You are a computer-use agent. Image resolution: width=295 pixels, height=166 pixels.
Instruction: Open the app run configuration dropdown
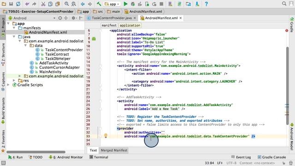pyautogui.click(x=112, y=4)
